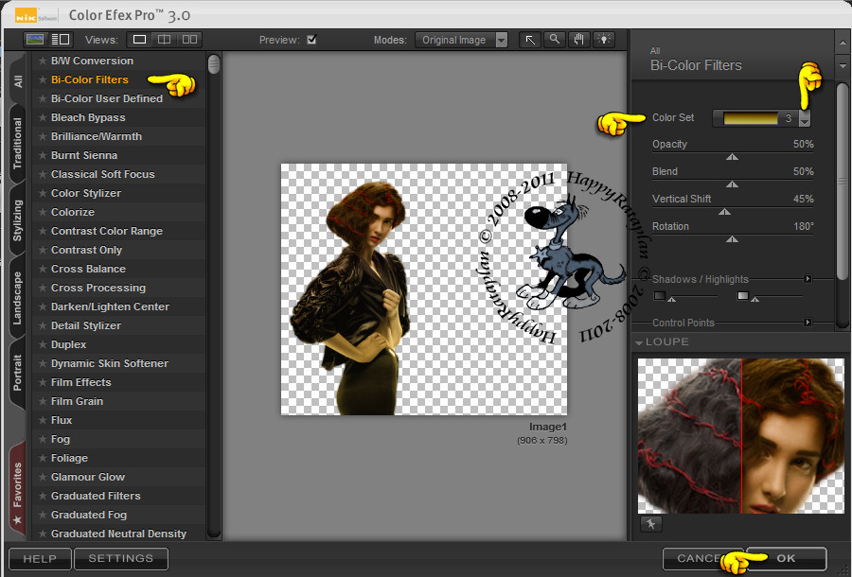Click the Color Set gradient swatch
Viewport: 852px width, 577px height.
click(751, 118)
